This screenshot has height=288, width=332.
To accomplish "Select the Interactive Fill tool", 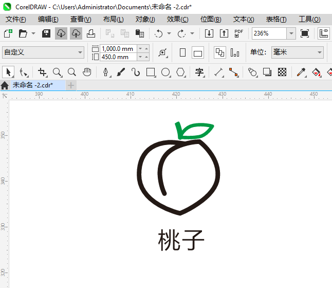I will 317,73.
